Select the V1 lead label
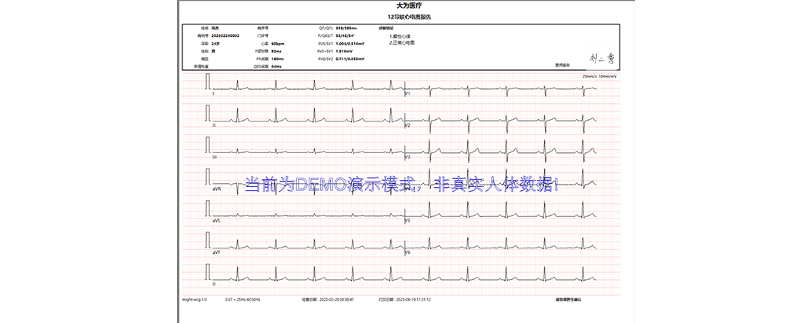The width and height of the screenshot is (812, 323). pyautogui.click(x=408, y=94)
